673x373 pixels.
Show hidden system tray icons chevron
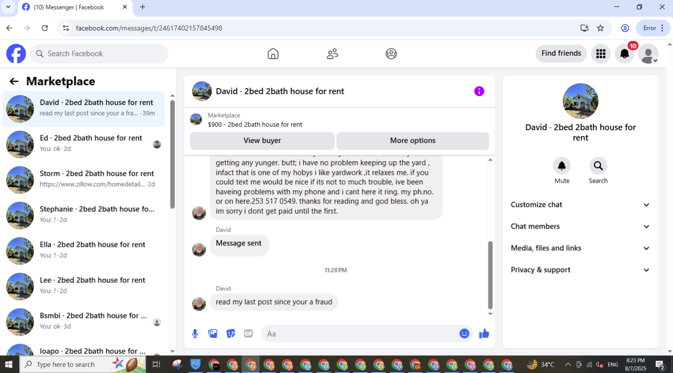pyautogui.click(x=568, y=365)
